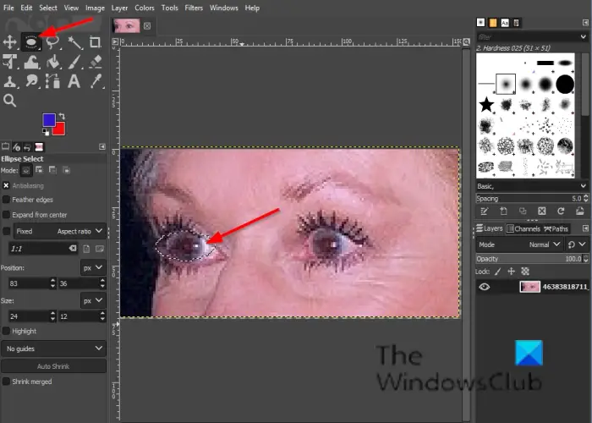Open the Colors menu

pos(145,8)
